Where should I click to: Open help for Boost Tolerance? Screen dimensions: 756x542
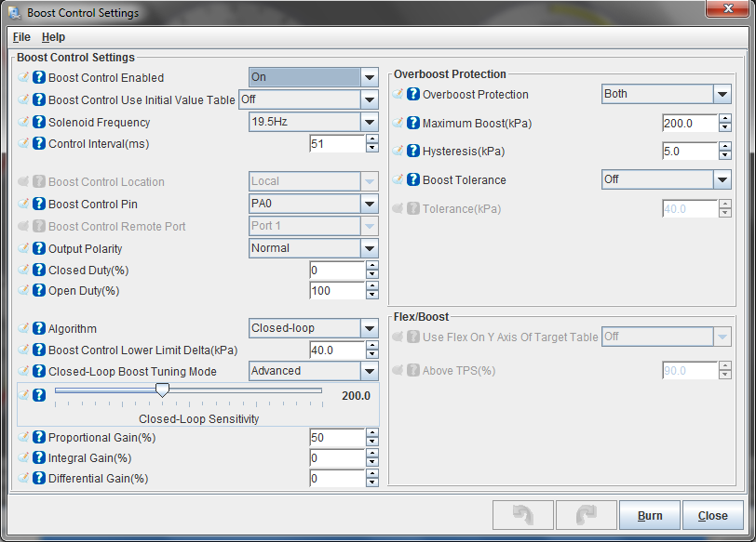[x=413, y=179]
